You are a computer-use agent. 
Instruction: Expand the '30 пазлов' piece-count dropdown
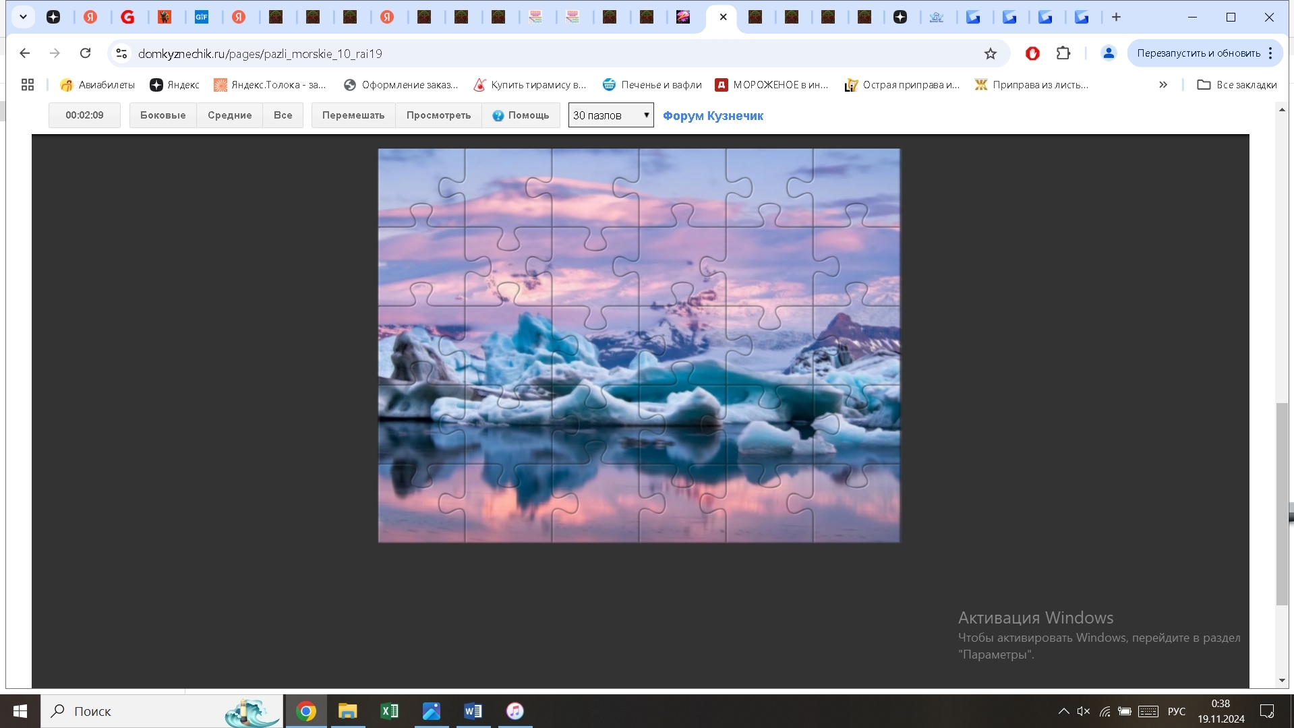coord(611,115)
